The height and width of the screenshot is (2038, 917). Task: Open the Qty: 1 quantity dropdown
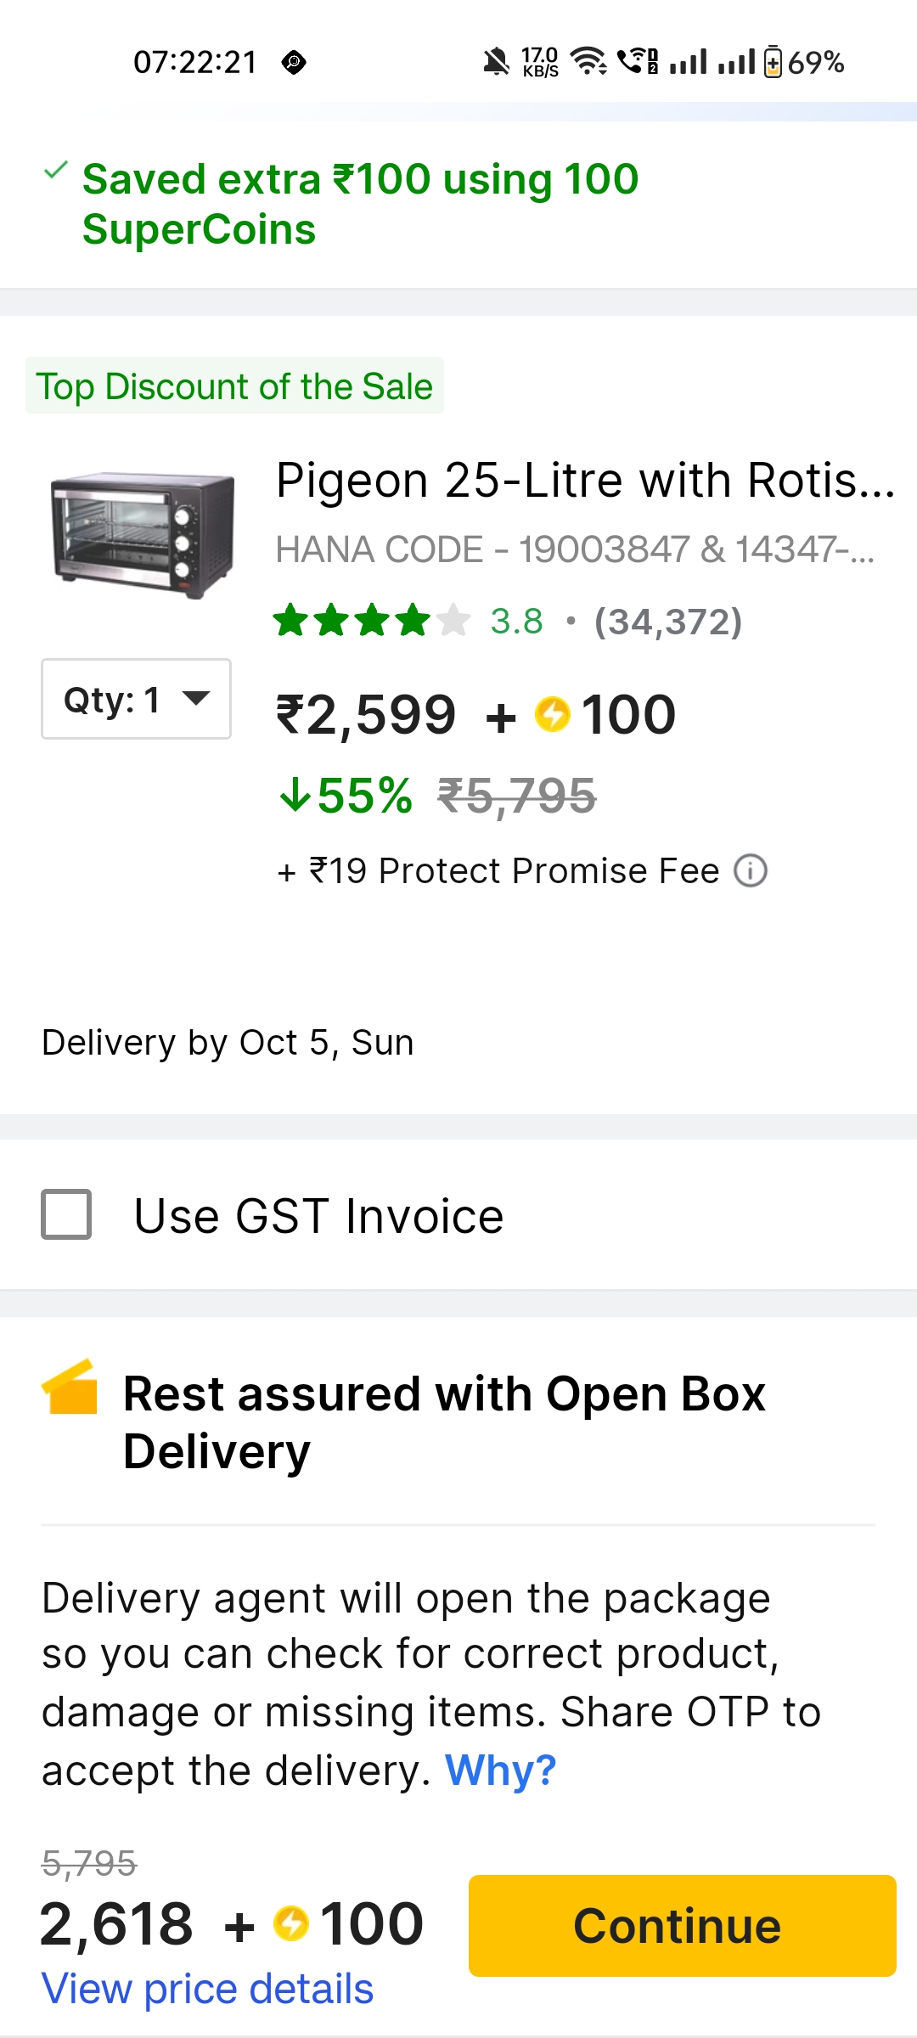point(136,699)
